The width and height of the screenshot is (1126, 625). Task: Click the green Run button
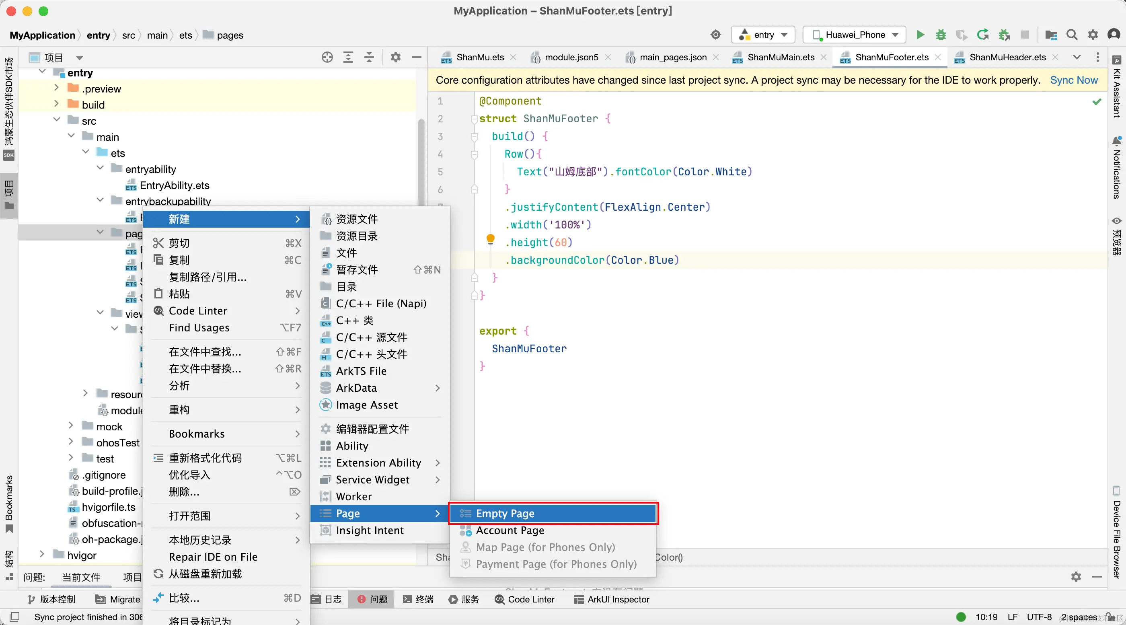coord(920,35)
